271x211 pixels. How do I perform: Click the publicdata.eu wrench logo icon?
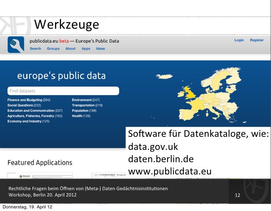point(16,45)
